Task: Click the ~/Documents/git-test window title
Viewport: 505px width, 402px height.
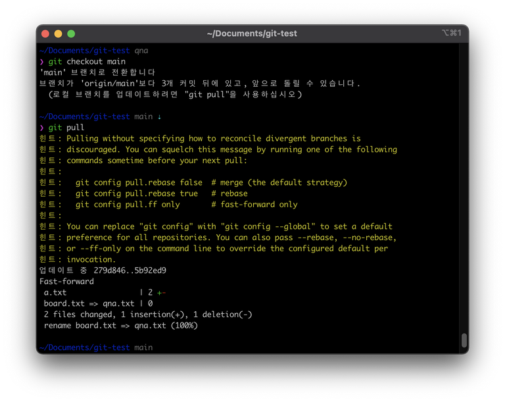Action: pos(252,34)
